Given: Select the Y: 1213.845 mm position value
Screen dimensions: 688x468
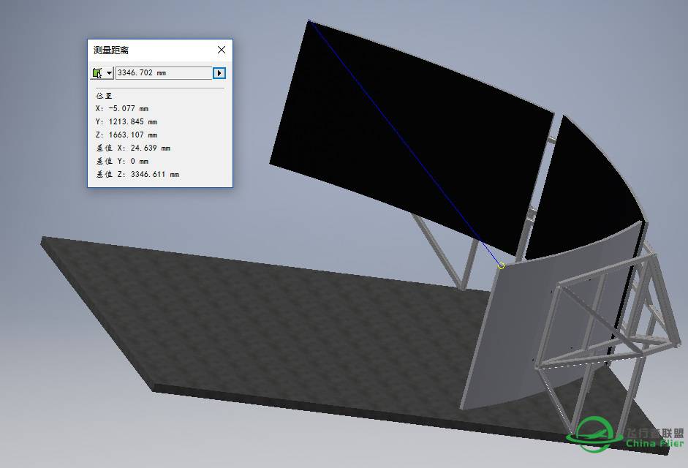Looking at the screenshot, I should 126,122.
